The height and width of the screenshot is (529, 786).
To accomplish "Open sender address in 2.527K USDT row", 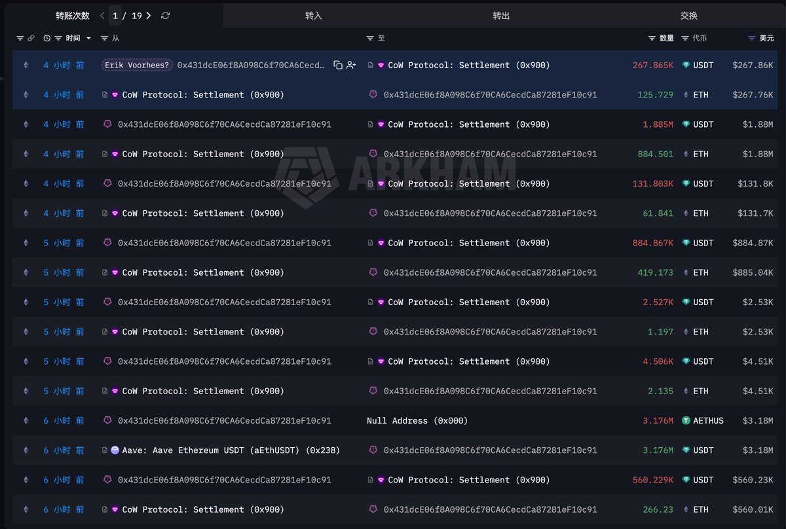I will click(225, 302).
